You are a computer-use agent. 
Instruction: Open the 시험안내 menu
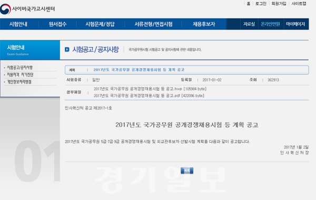pyautogui.click(x=18, y=24)
